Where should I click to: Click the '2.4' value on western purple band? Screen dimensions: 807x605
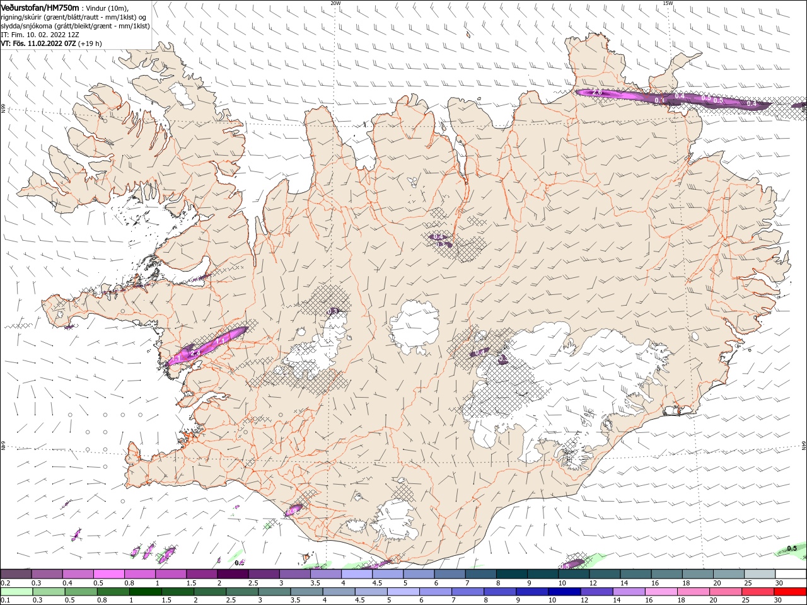coord(196,354)
